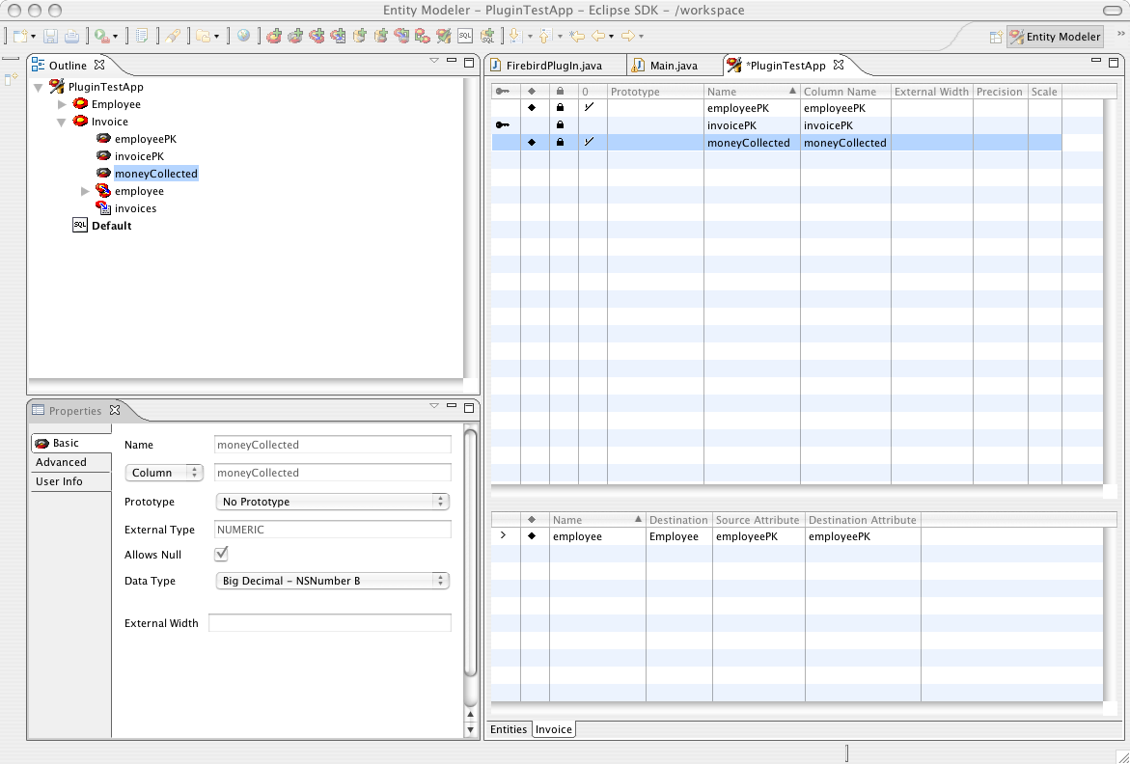Viewport: 1130px width, 764px height.
Task: Click the Properties scroll down arrow
Action: pos(471,729)
